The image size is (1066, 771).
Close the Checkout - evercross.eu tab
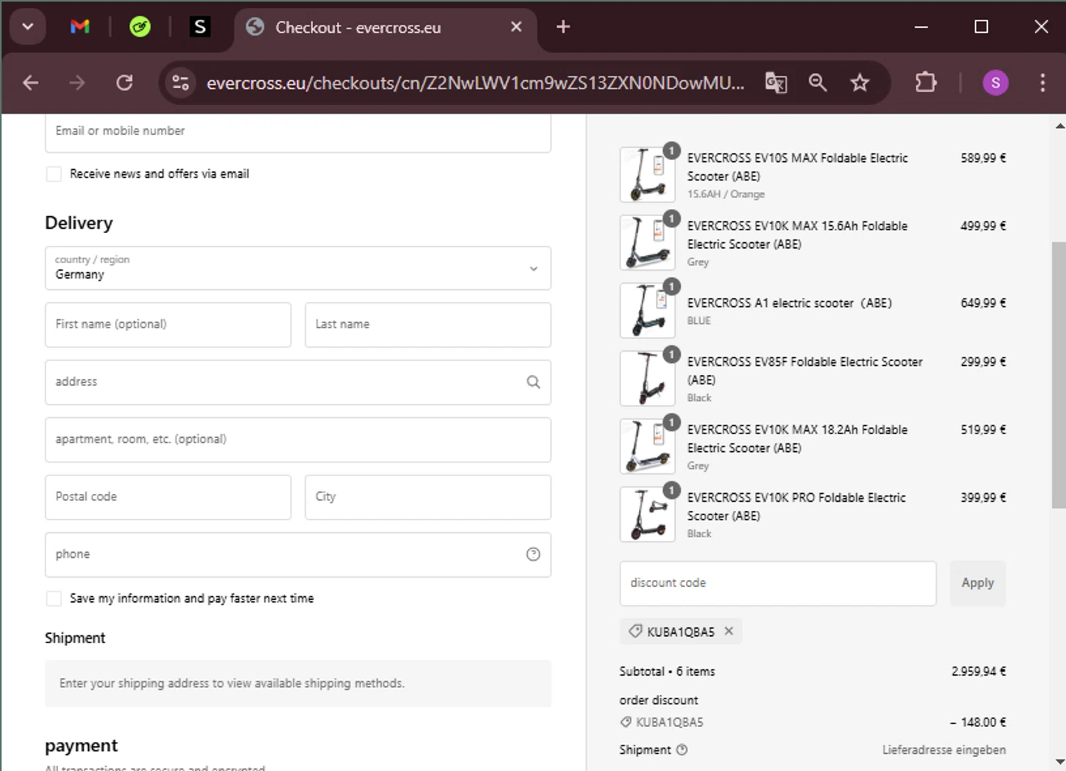click(x=517, y=27)
